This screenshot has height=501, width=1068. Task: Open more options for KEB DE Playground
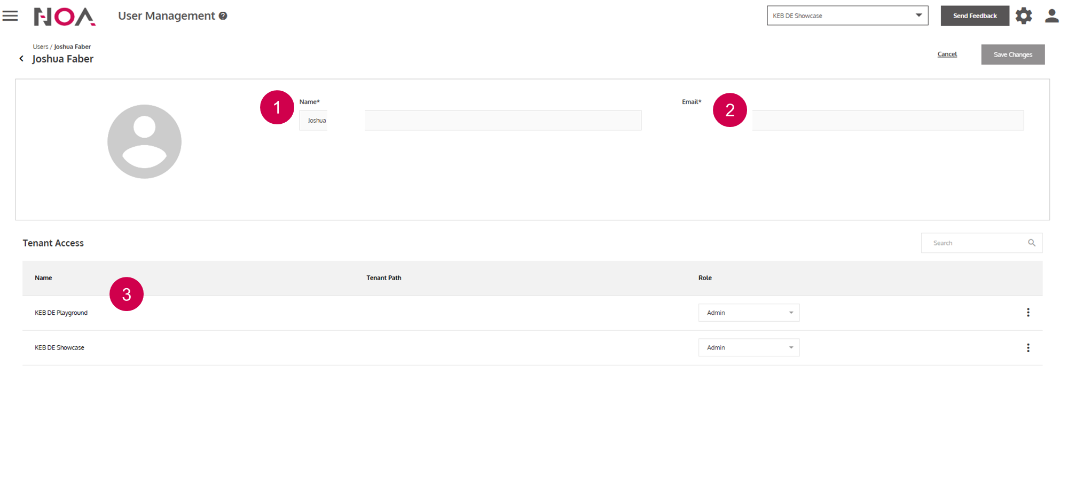coord(1028,313)
